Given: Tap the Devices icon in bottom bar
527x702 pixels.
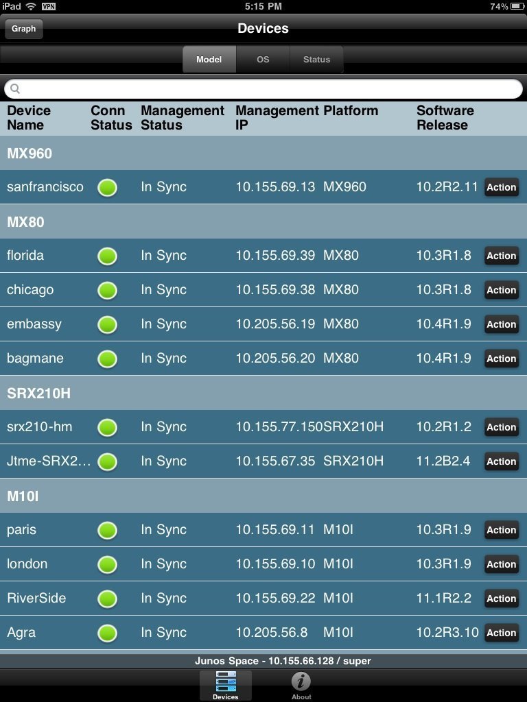Looking at the screenshot, I should coord(225,685).
